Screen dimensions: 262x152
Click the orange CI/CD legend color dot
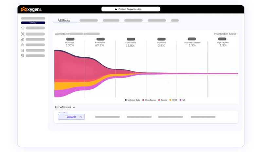(x=170, y=100)
